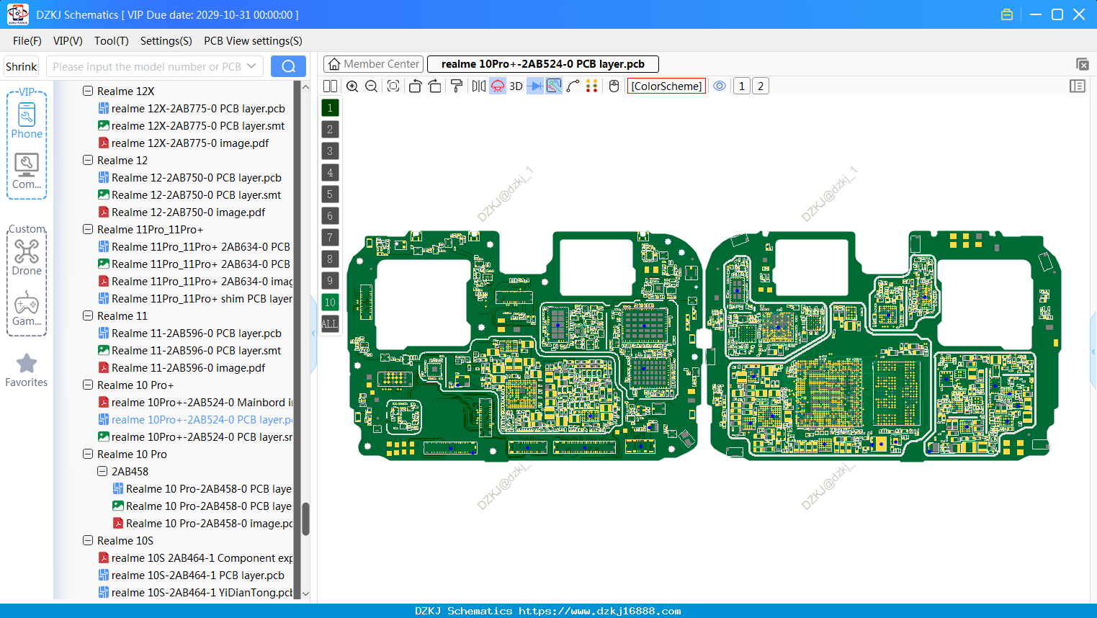1097x618 pixels.
Task: Open Favorites star
Action: tap(27, 370)
